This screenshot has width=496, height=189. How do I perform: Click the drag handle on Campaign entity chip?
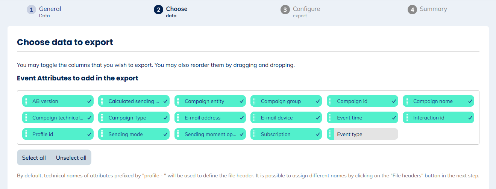point(178,101)
